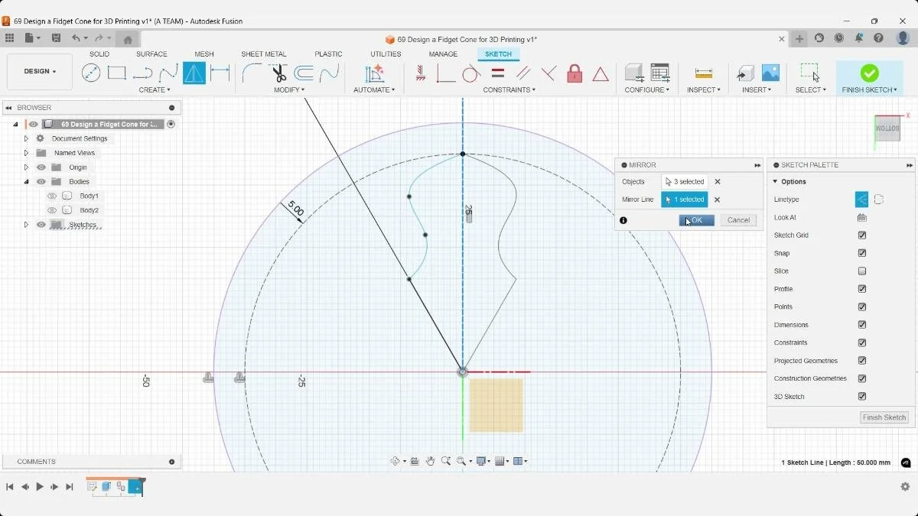Open the INSPECT dropdown menu
This screenshot has width=918, height=516.
click(704, 90)
